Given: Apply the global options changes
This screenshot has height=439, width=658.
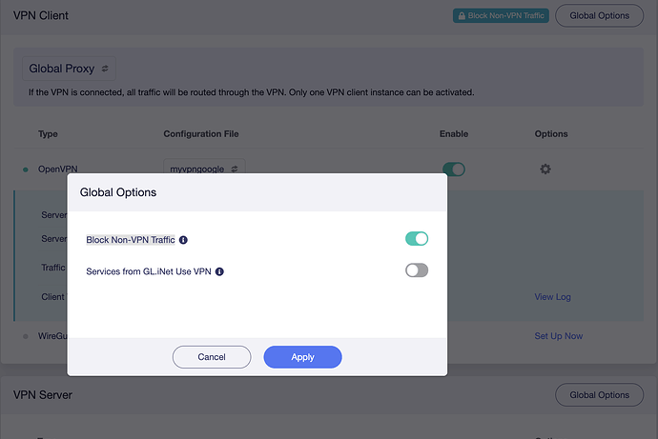Looking at the screenshot, I should click(302, 356).
